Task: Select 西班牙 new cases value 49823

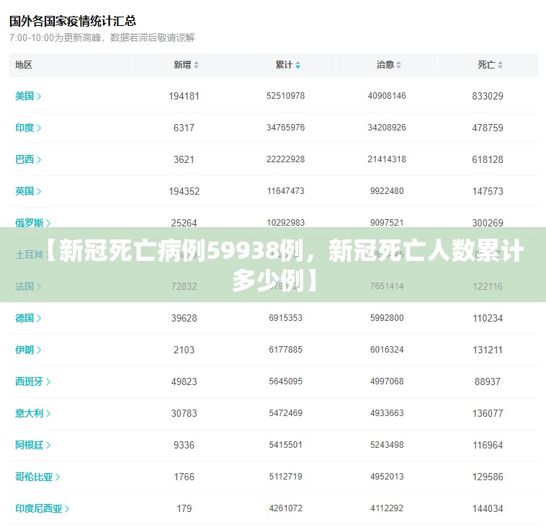Action: 184,381
